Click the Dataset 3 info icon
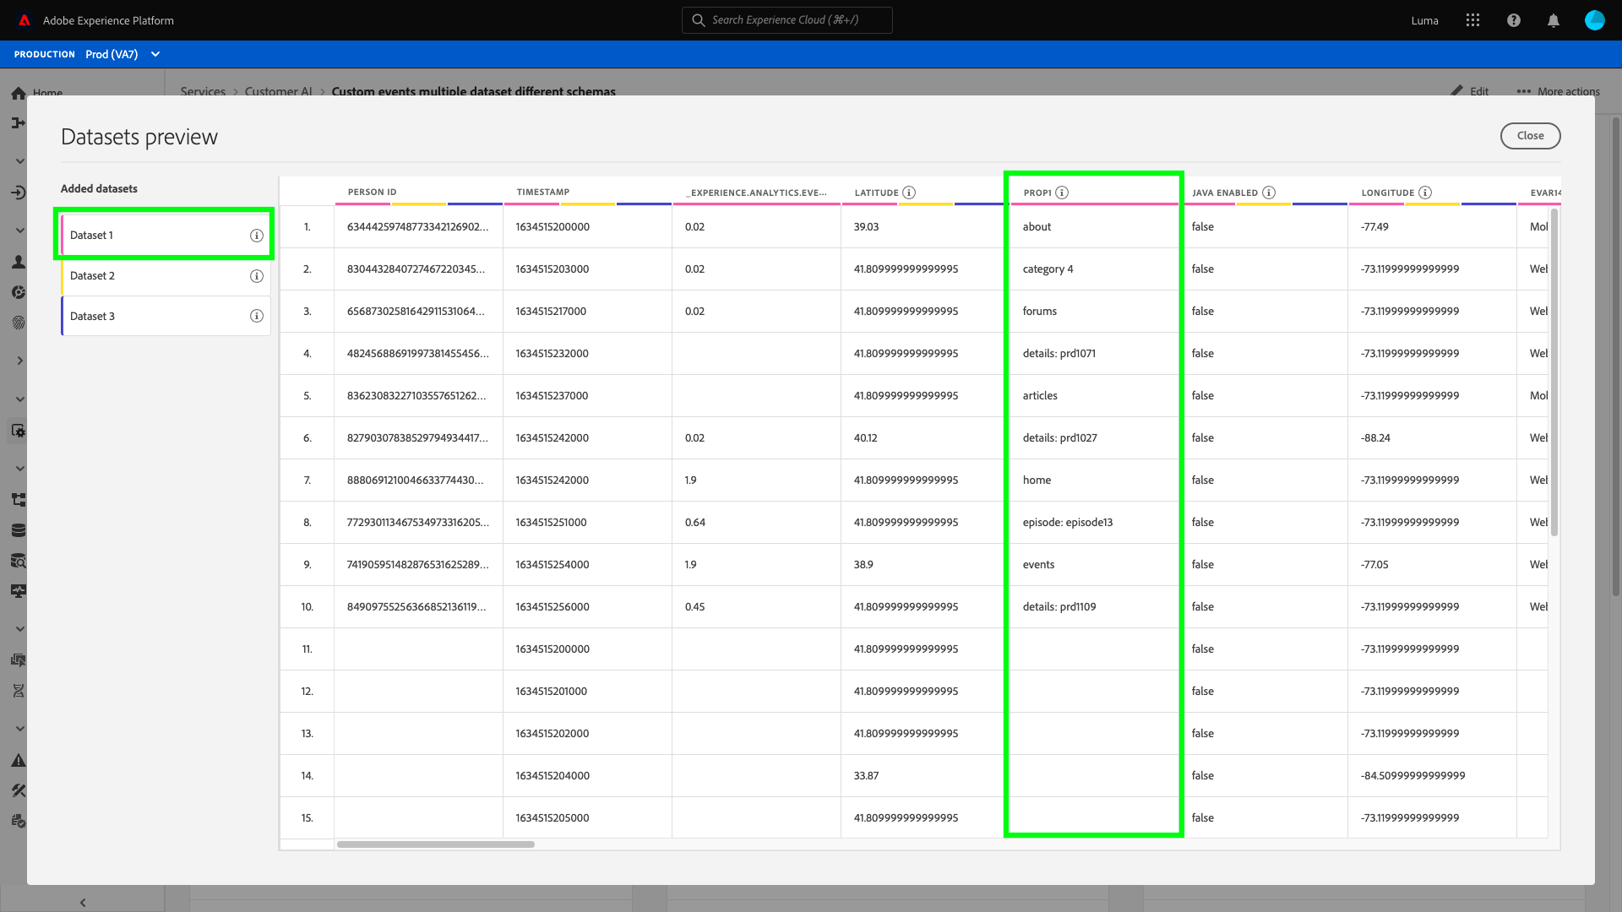Viewport: 1622px width, 912px height. 257,316
